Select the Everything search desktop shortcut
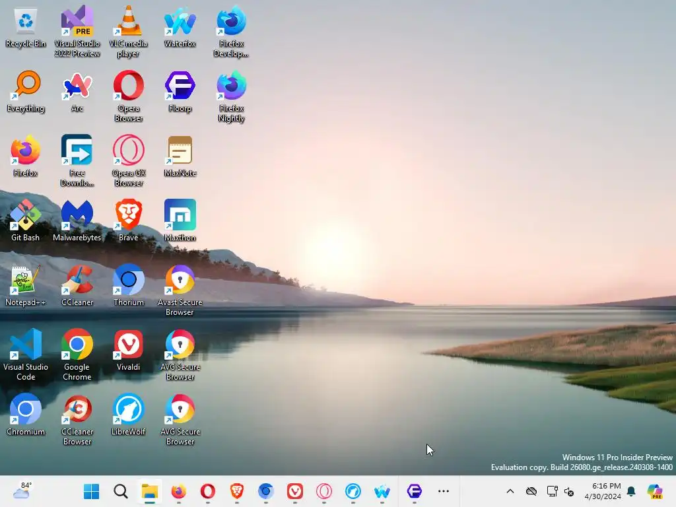 click(26, 92)
